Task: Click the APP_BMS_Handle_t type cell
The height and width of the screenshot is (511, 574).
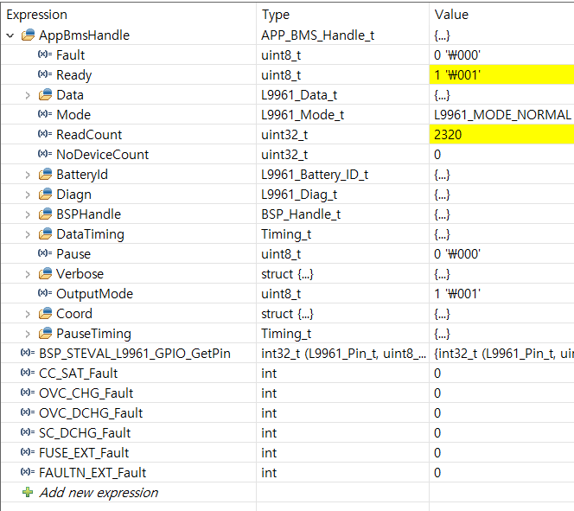Action: [318, 35]
